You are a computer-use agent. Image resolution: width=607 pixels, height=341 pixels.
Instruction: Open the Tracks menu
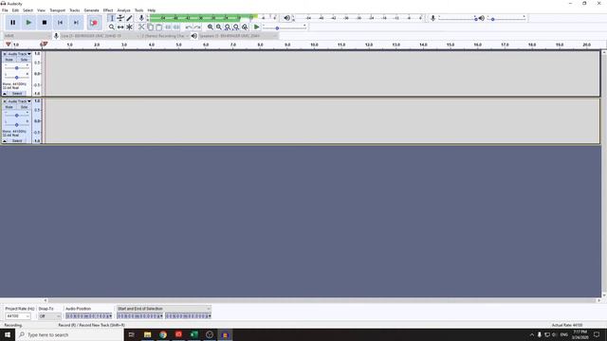pos(74,10)
